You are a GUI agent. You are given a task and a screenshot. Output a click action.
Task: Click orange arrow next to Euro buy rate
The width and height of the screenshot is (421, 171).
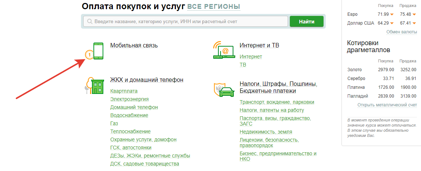pyautogui.click(x=392, y=14)
